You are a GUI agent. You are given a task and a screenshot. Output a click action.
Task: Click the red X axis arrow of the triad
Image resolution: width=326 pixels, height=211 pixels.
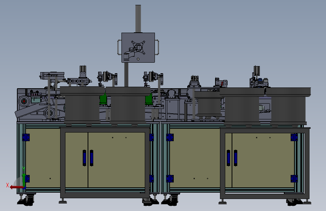[17, 187]
